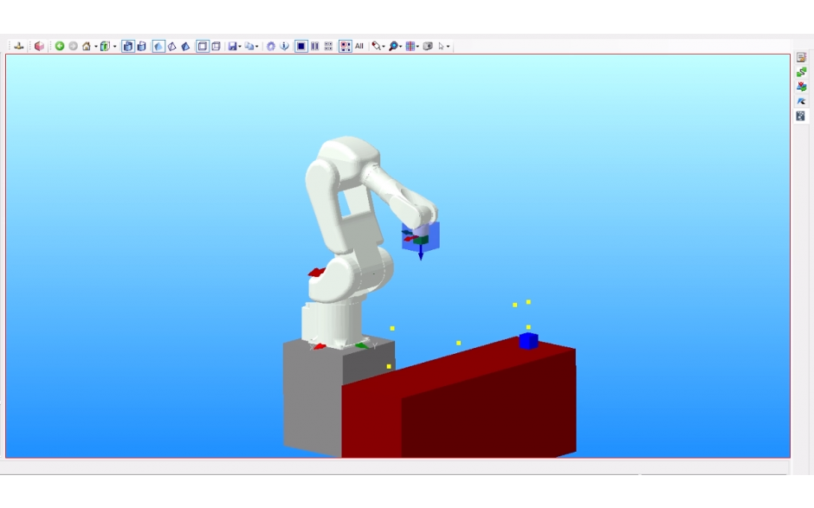Expand the zoom tool dropdown arrow
Image resolution: width=814 pixels, height=508 pixels.
pyautogui.click(x=401, y=47)
